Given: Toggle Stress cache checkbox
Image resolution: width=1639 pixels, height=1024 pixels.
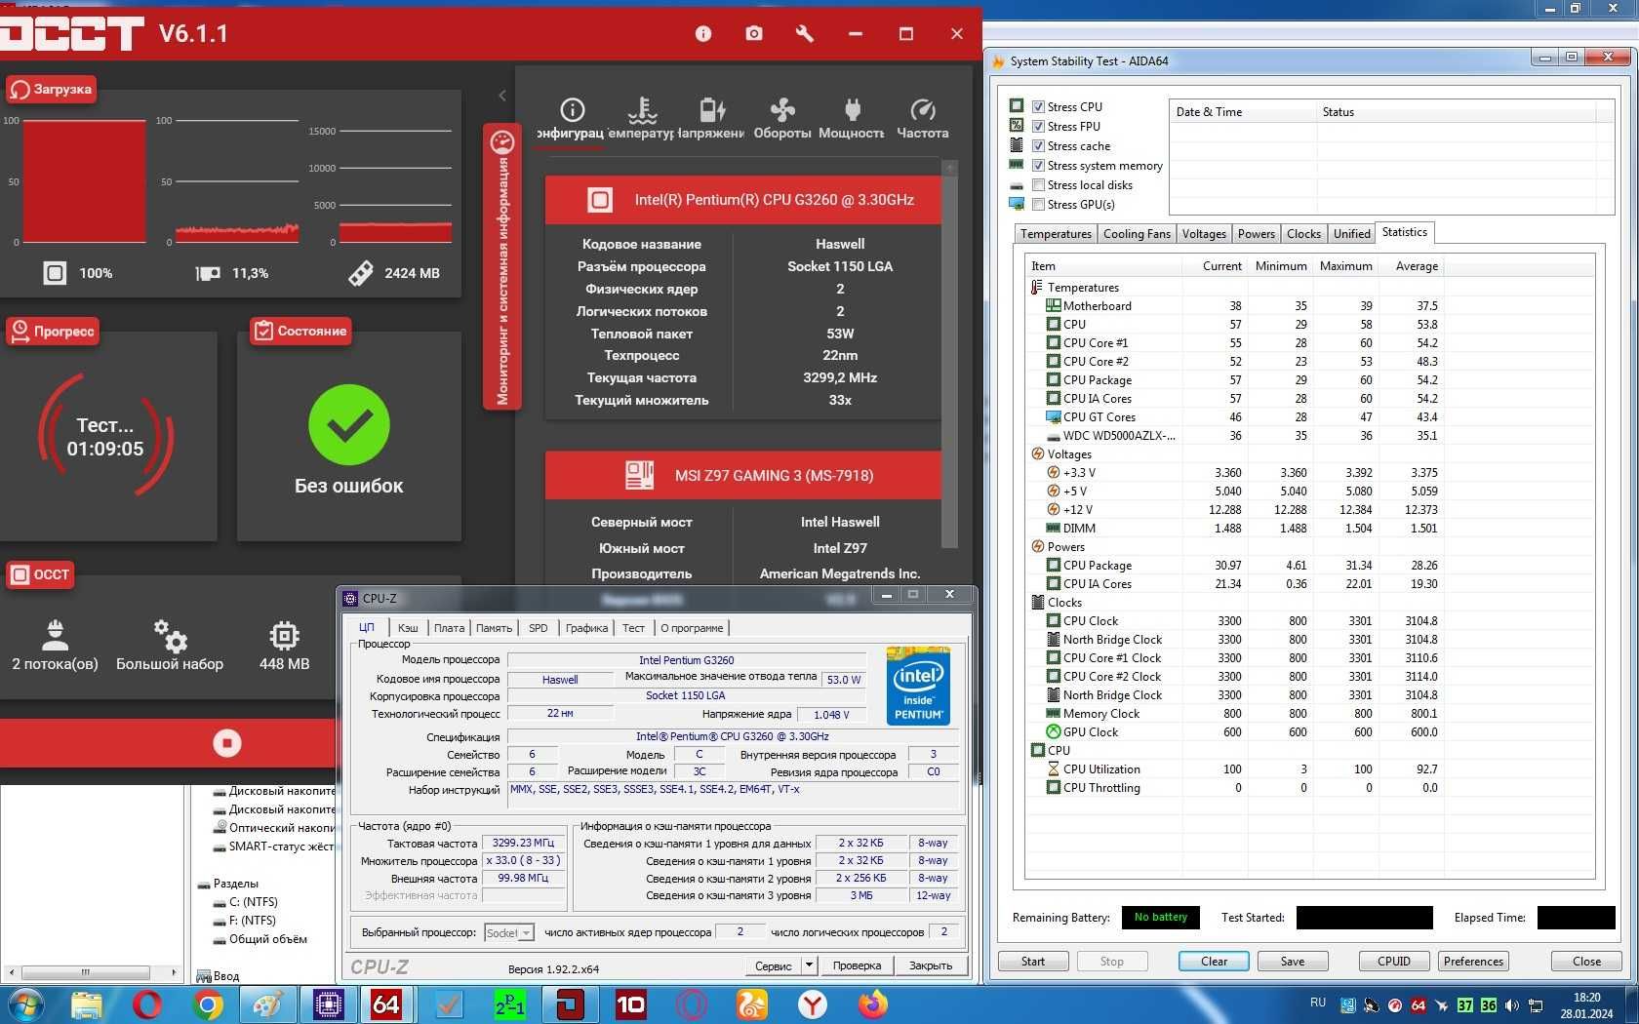Looking at the screenshot, I should [1038, 146].
